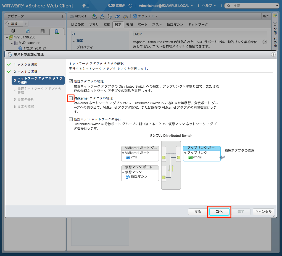Collapse the 設定 section in side panel

(x=74, y=41)
